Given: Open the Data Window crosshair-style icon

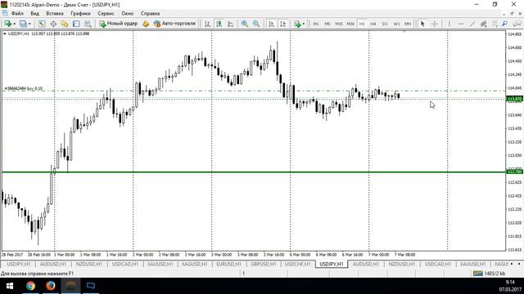Looking at the screenshot, I should click(x=53, y=24).
